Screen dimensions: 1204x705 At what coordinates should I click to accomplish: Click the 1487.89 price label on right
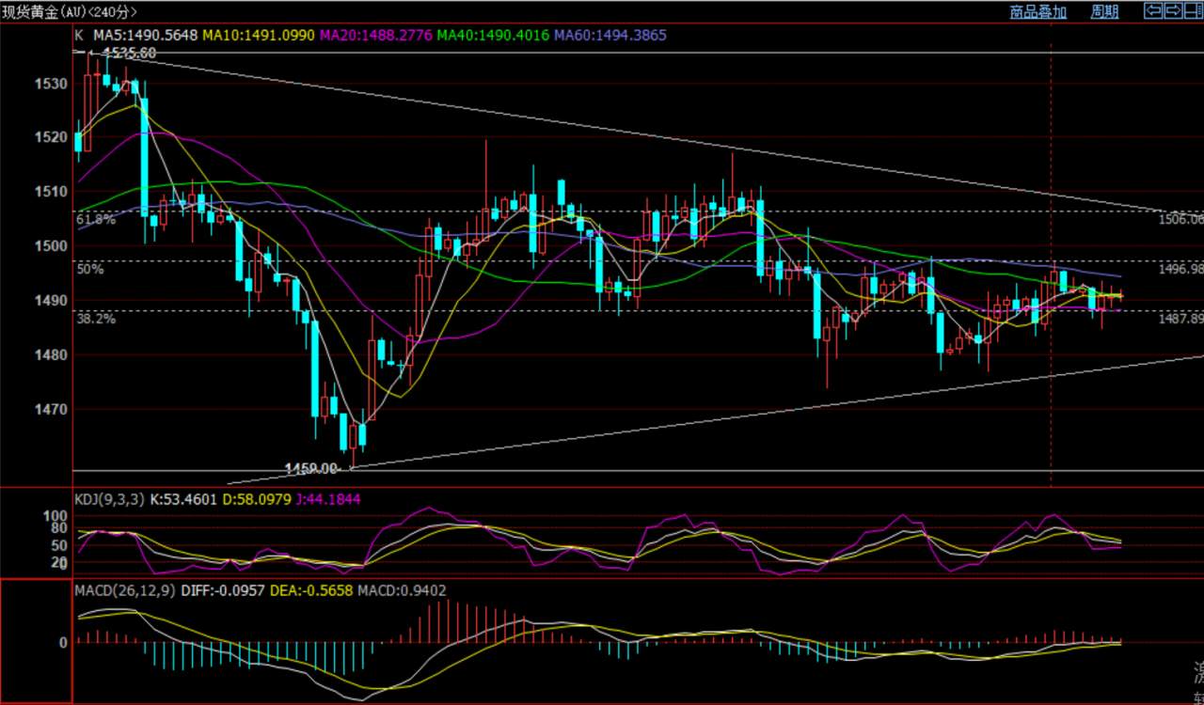click(x=1182, y=319)
